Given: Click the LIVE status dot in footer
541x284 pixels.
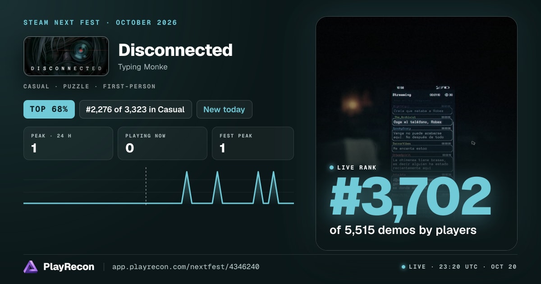Looking at the screenshot, I should pyautogui.click(x=403, y=267).
